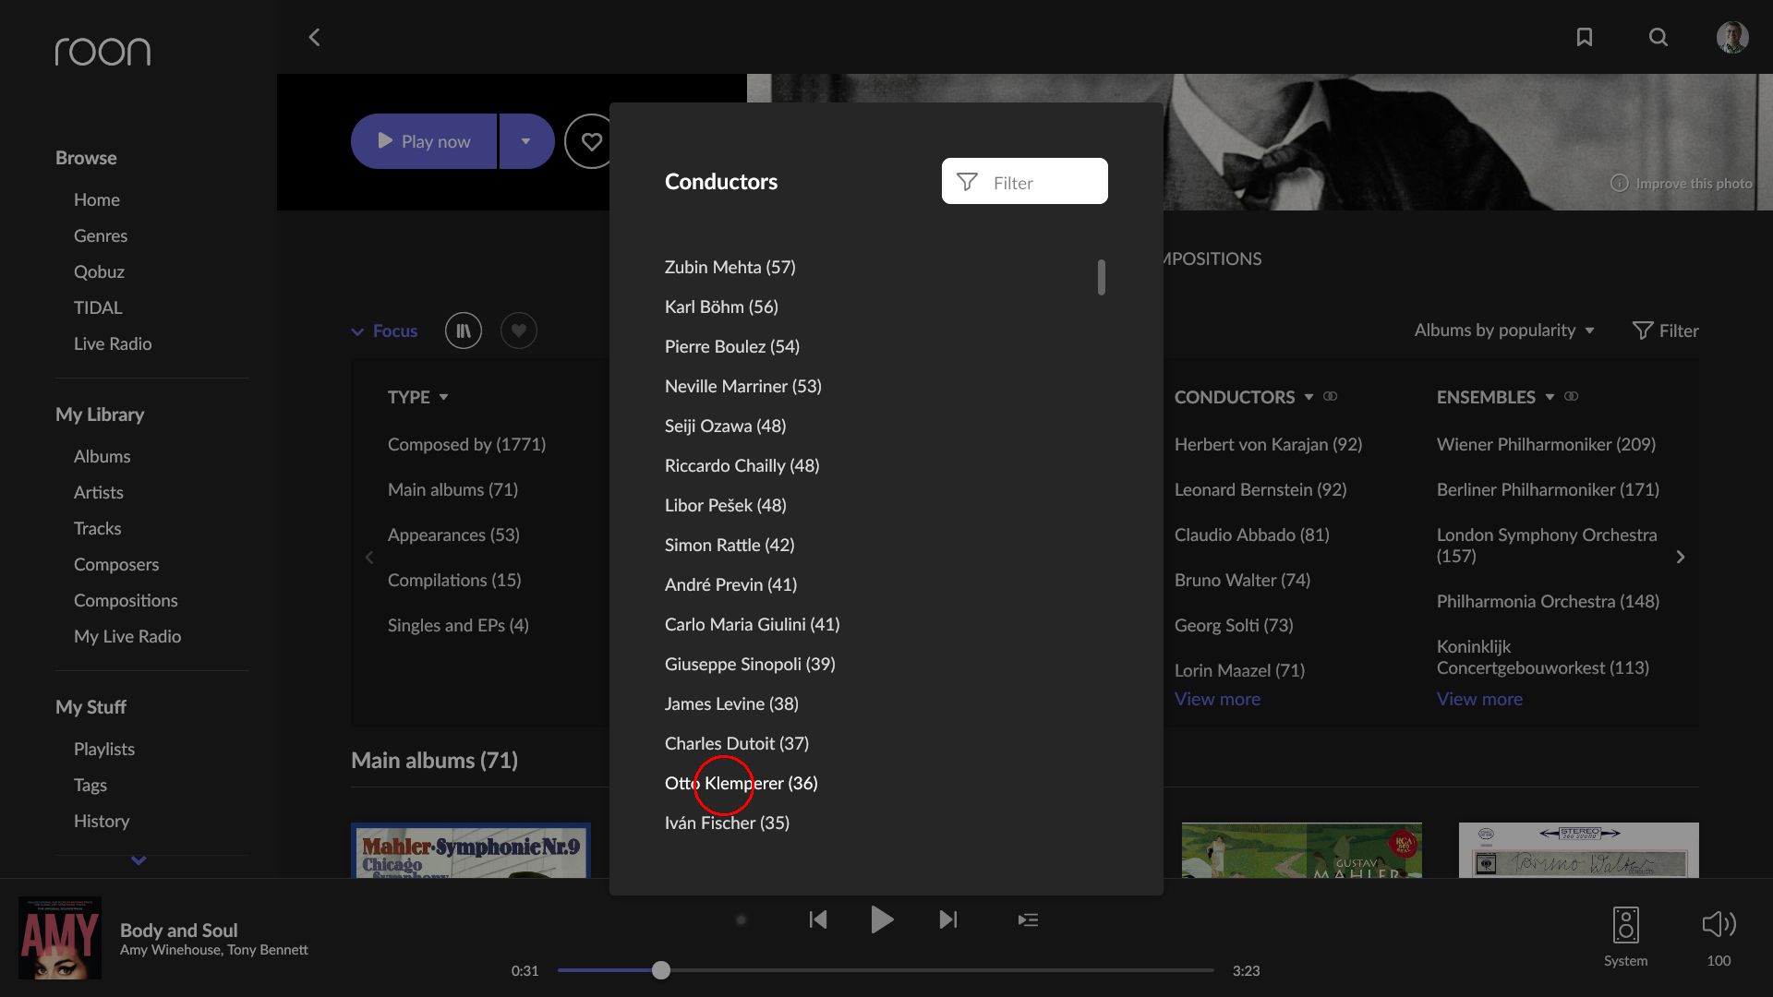This screenshot has width=1773, height=997.
Task: Open Playlists under My Stuff
Action: [104, 749]
